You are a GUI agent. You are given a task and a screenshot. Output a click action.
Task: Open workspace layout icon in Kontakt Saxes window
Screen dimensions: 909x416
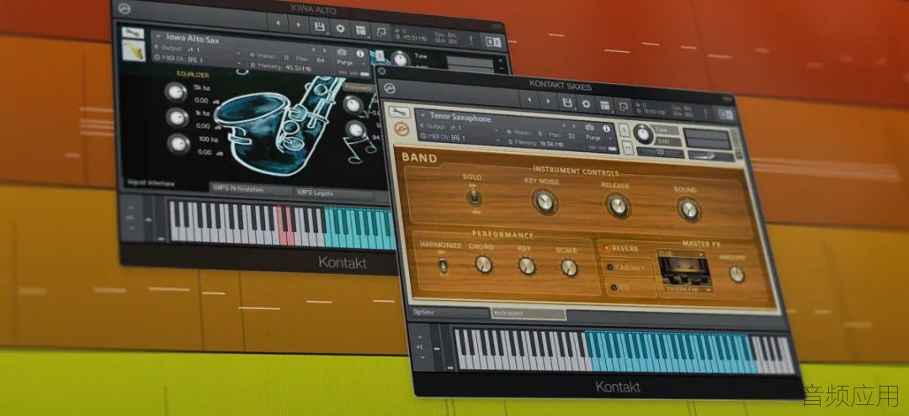point(604,105)
